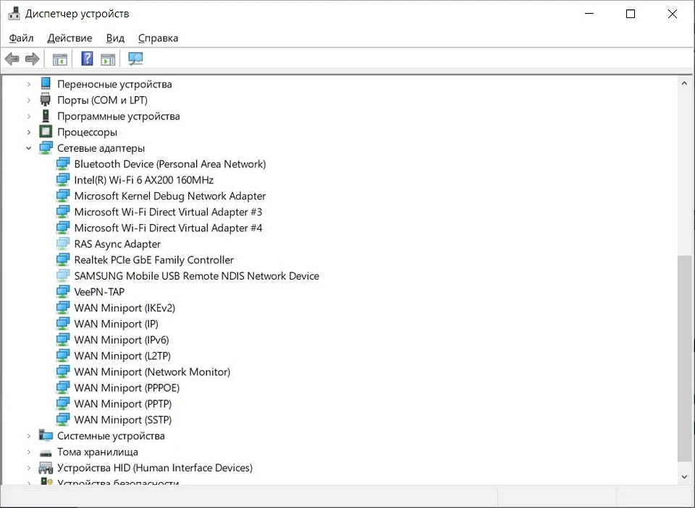Click the show/hide console tree toolbar icon
This screenshot has height=508, width=695.
tap(59, 59)
